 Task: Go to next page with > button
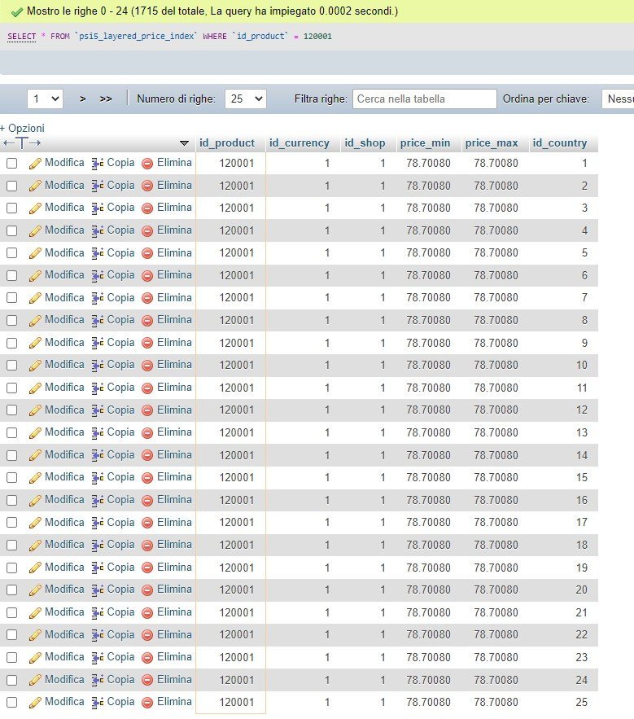coord(83,99)
